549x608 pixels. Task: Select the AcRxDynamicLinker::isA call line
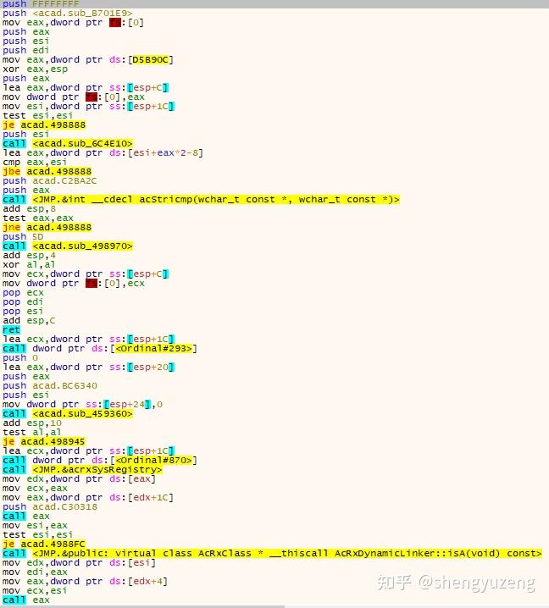click(x=272, y=553)
